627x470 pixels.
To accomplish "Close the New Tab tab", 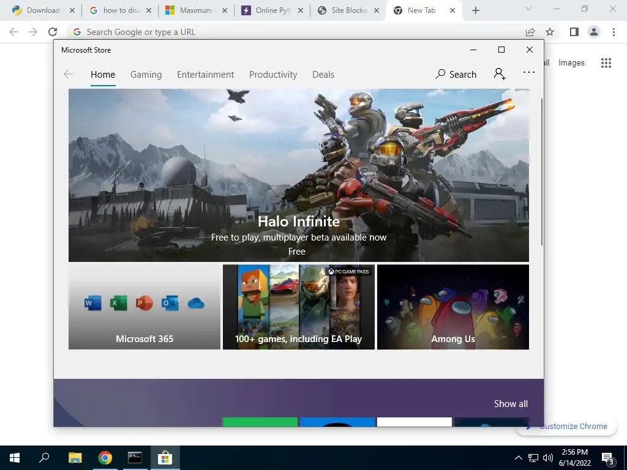I will tap(452, 11).
